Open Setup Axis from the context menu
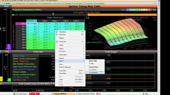Image resolution: width=170 pixels, height=95 pixels. pyautogui.click(x=70, y=42)
